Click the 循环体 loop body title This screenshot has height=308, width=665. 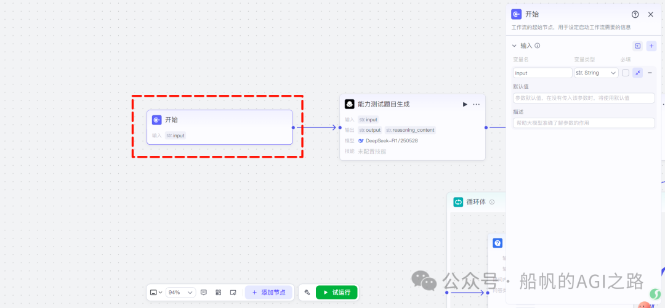pos(476,203)
